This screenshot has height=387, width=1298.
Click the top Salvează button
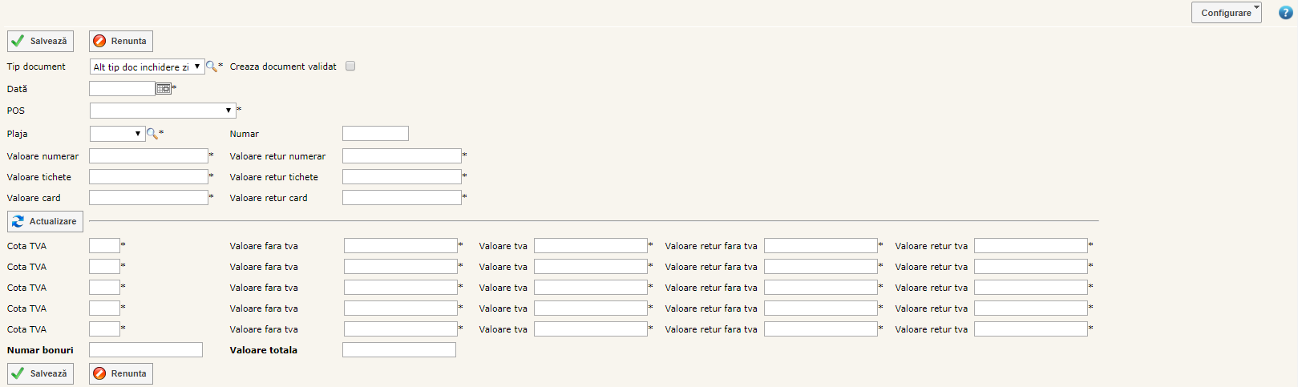click(40, 41)
